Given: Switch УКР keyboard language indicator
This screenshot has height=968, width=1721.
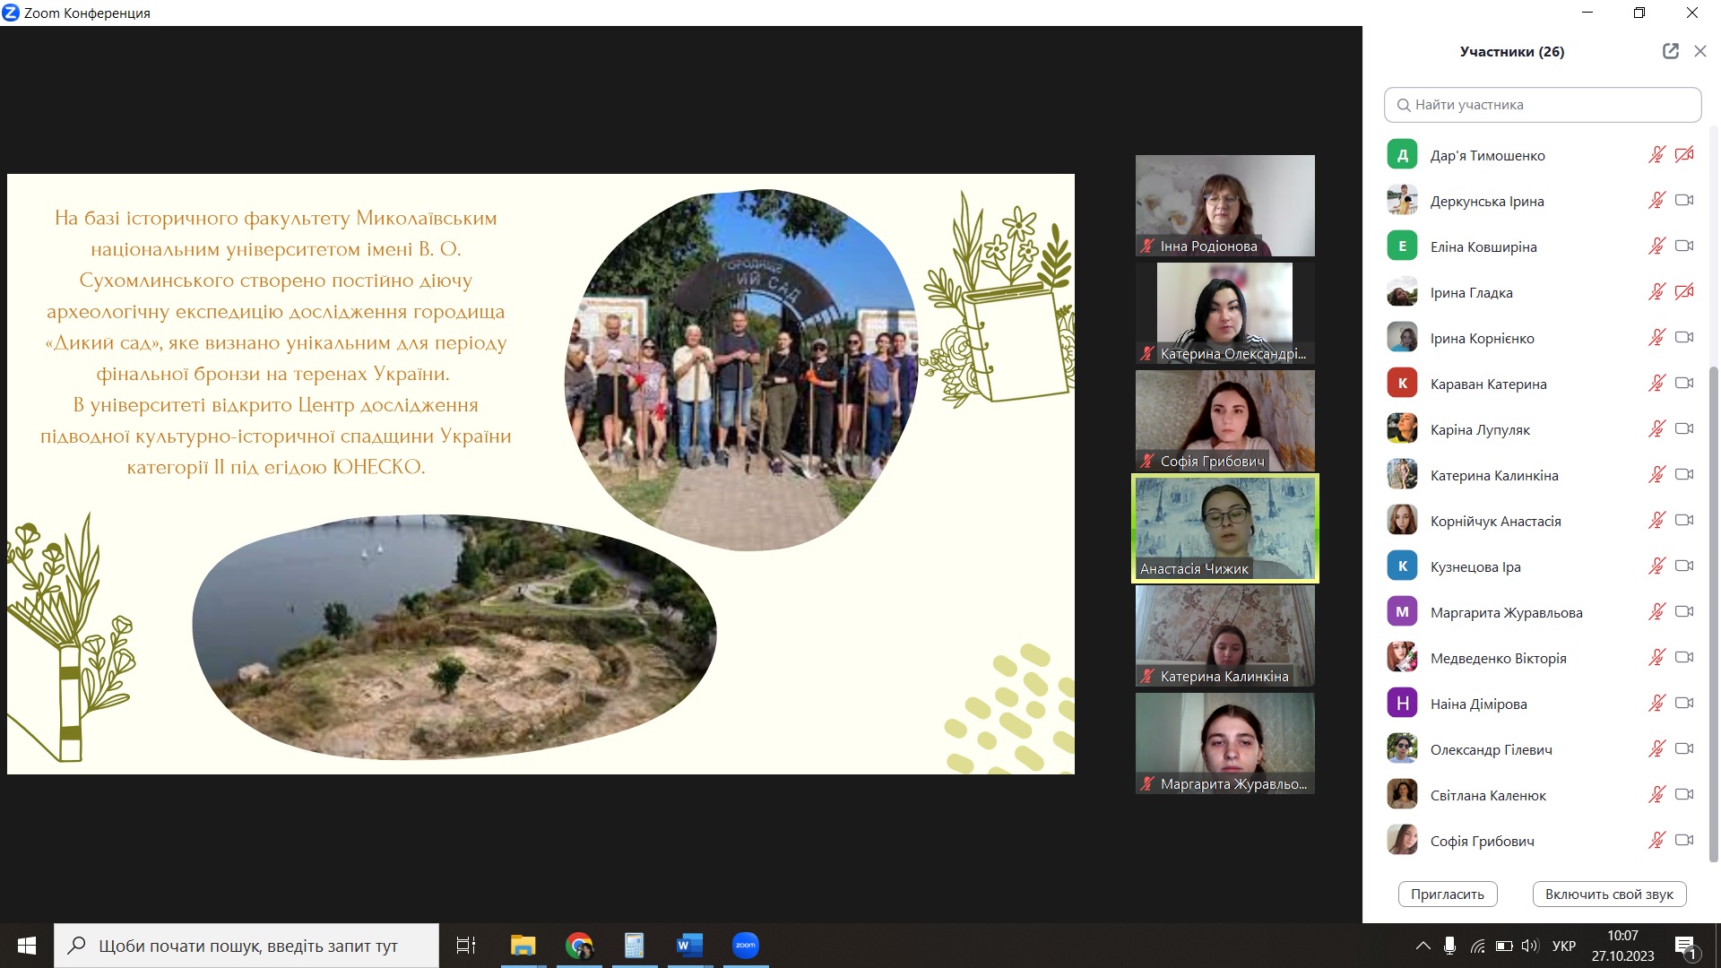Looking at the screenshot, I should tap(1563, 946).
